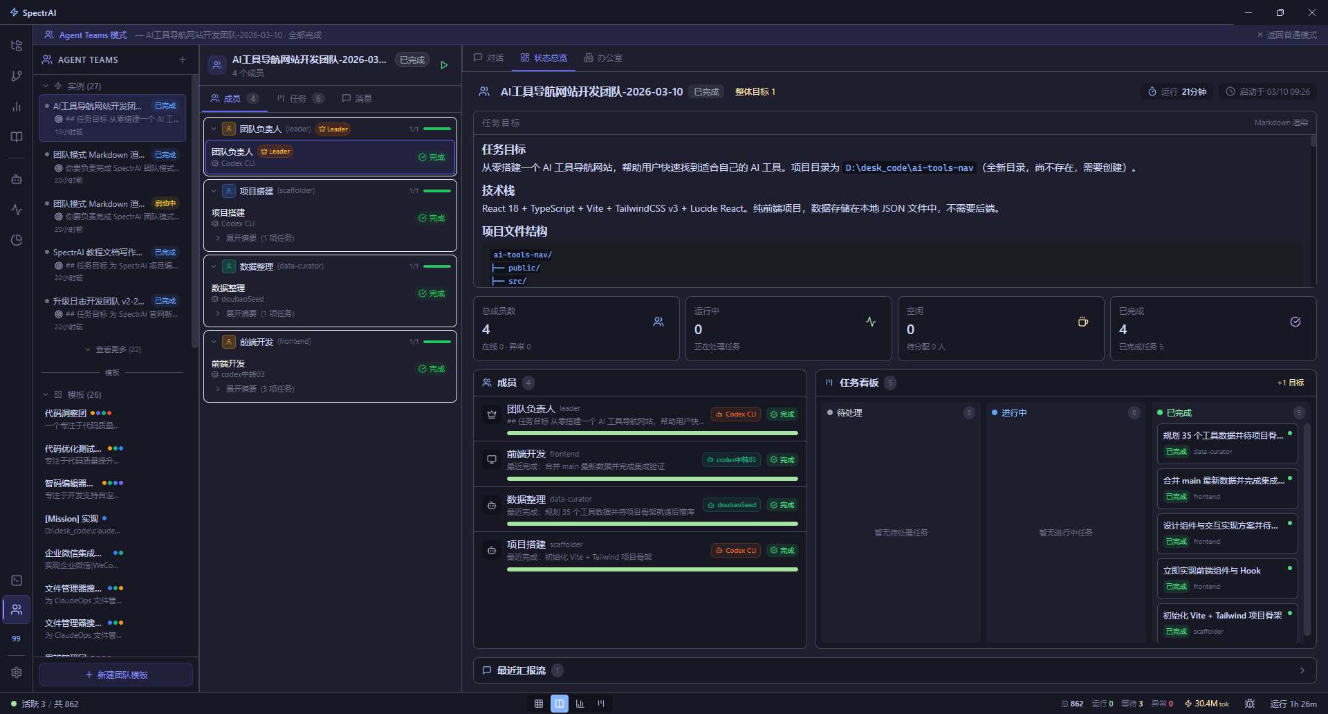Image resolution: width=1328 pixels, height=714 pixels.
Task: Click the 前端开发 member progress bar
Action: (x=652, y=478)
